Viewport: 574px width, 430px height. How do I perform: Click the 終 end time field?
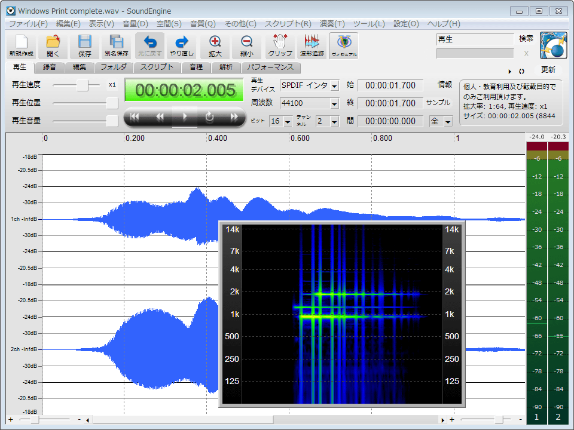coord(390,103)
